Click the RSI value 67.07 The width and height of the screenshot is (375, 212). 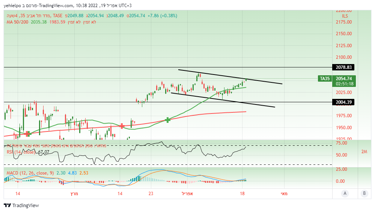tap(44, 152)
